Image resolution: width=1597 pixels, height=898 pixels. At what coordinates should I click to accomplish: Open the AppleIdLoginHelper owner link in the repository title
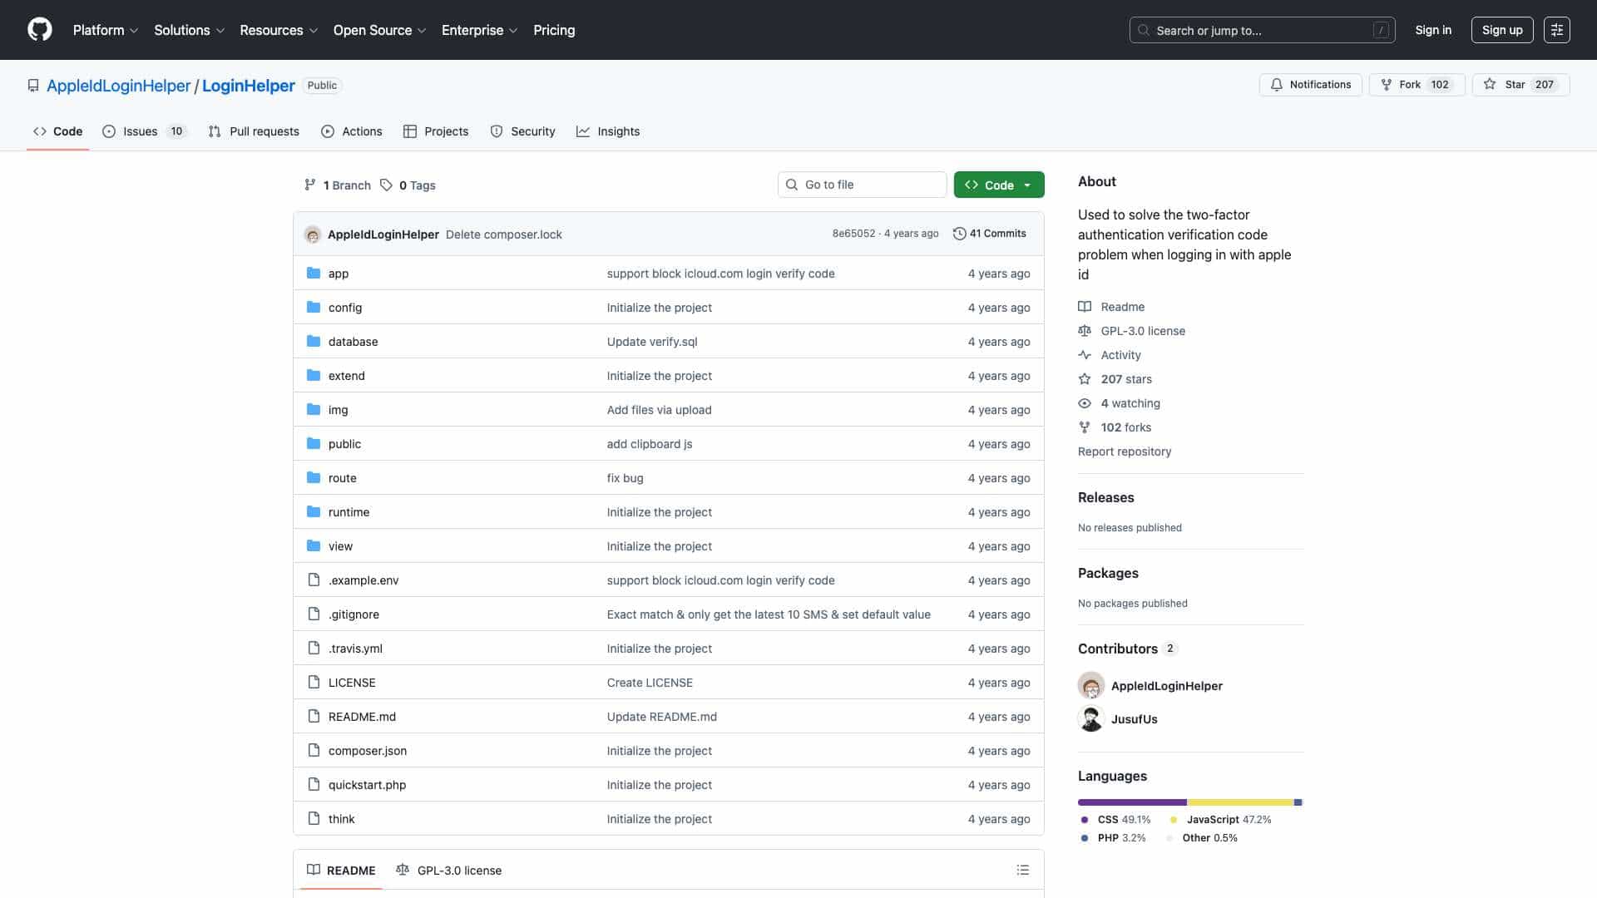[x=119, y=86]
